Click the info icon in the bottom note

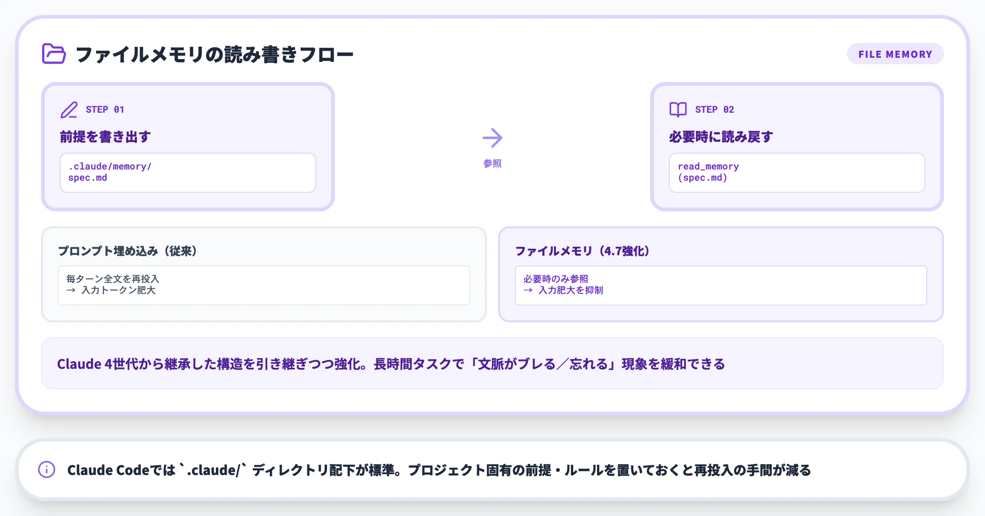click(47, 470)
